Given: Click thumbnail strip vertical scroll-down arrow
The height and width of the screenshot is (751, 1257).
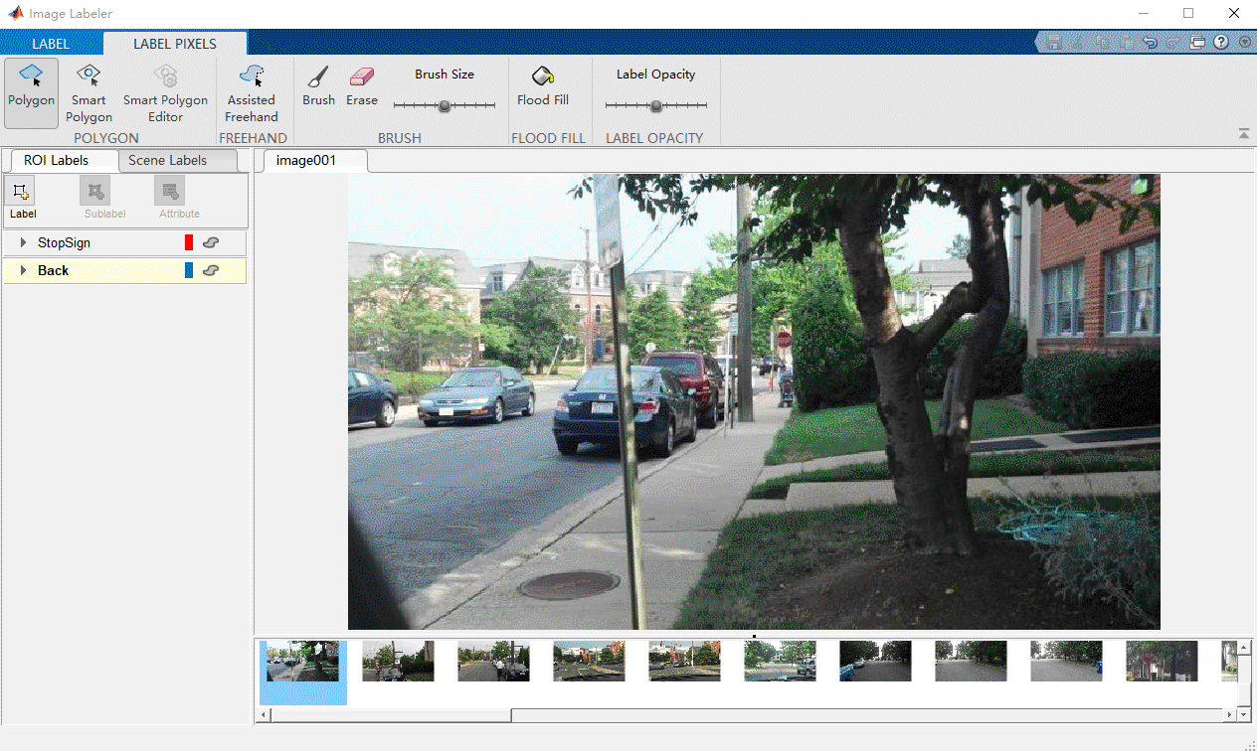Looking at the screenshot, I should (1244, 713).
